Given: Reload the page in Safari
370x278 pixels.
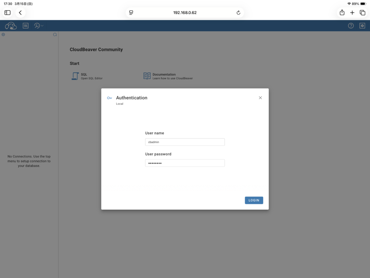Looking at the screenshot, I should (x=238, y=13).
